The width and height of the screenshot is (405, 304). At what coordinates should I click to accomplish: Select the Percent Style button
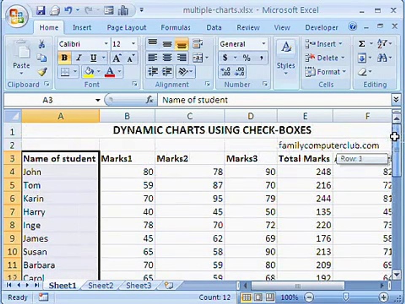tap(247, 58)
